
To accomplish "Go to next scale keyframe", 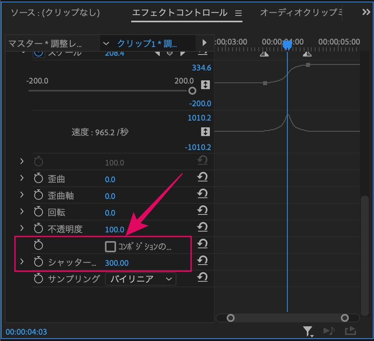I will [x=183, y=53].
